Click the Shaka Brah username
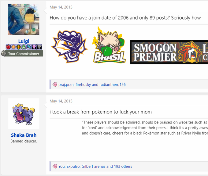This screenshot has height=176, width=208. (24, 135)
